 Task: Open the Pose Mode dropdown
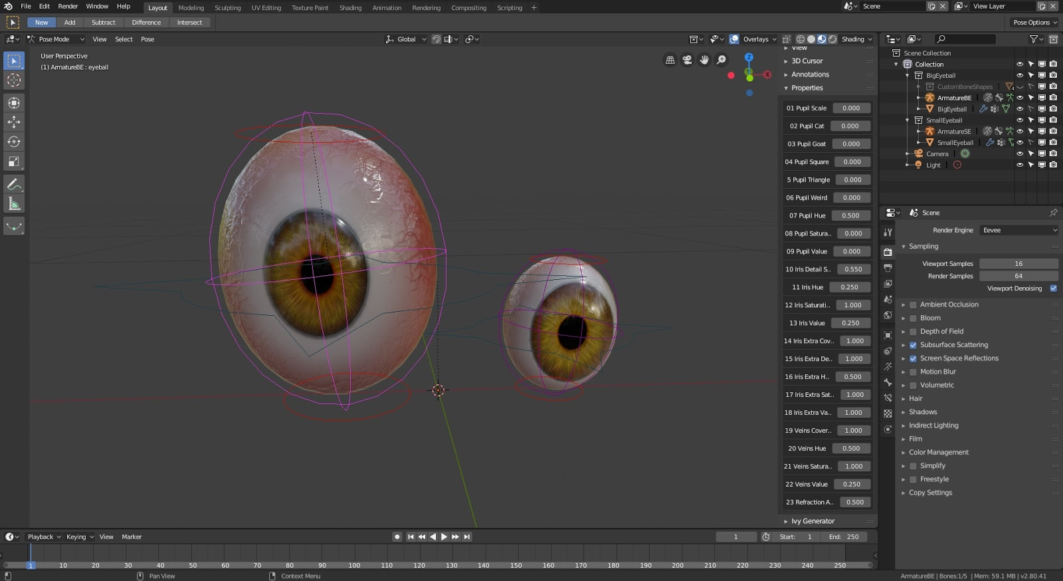coord(56,39)
